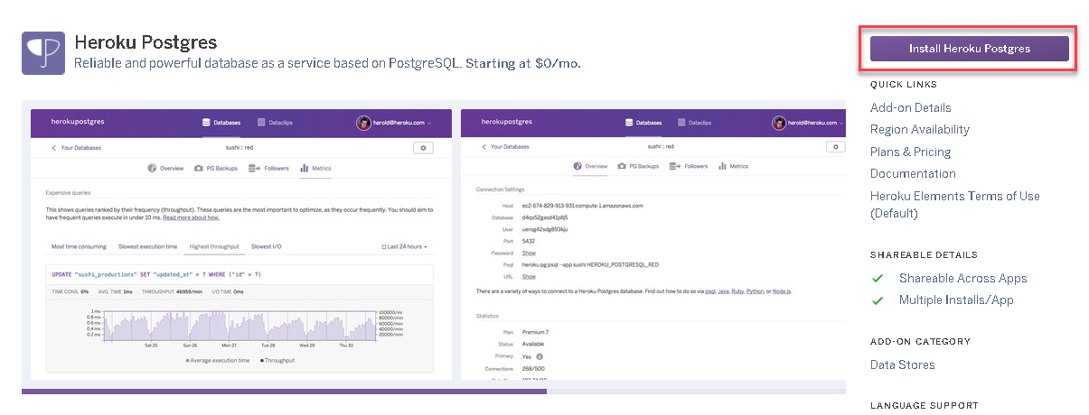Open the Region Availability link

coord(920,130)
